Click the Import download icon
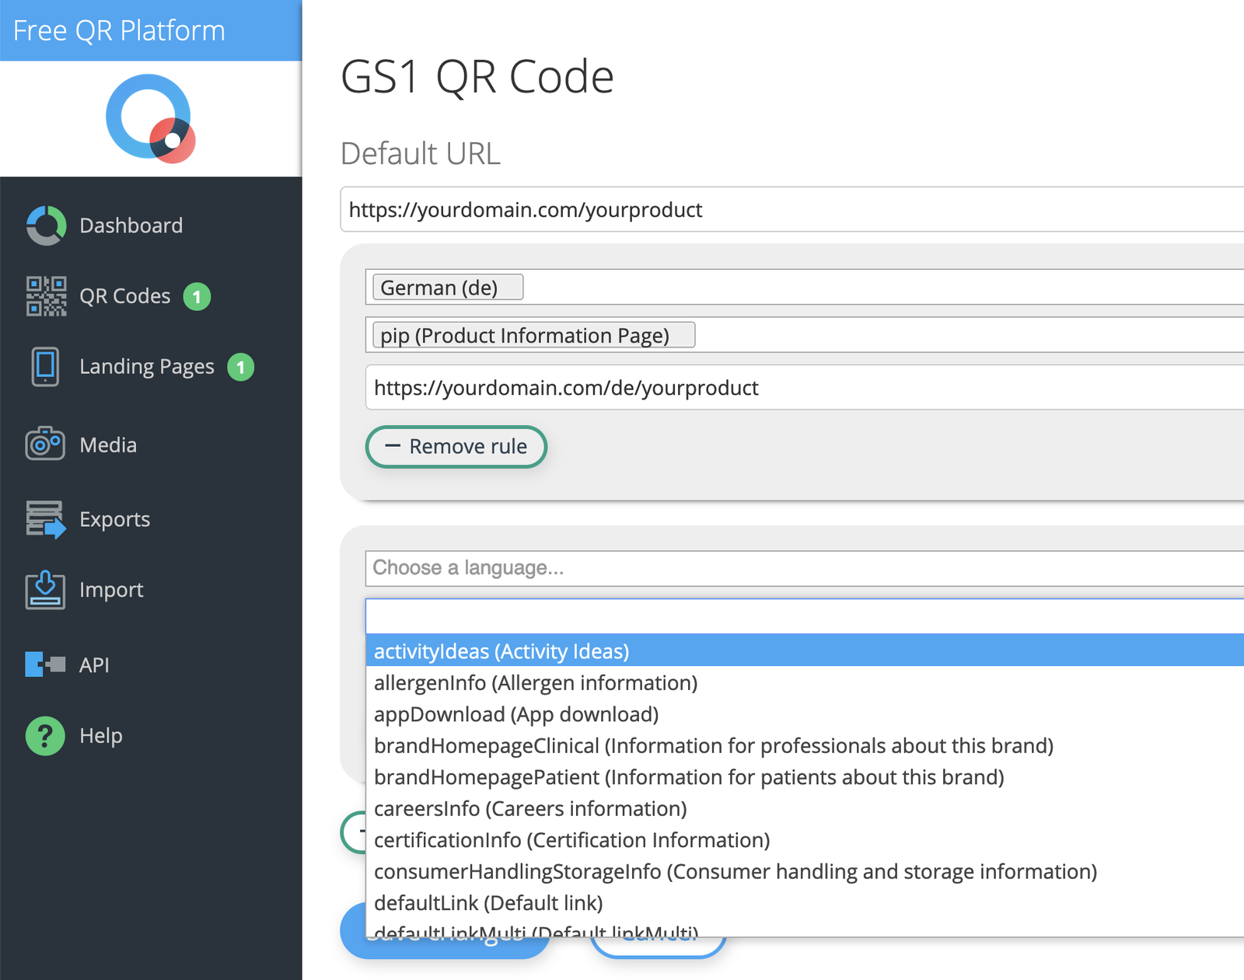Screen dimensions: 1244x980 [x=45, y=589]
